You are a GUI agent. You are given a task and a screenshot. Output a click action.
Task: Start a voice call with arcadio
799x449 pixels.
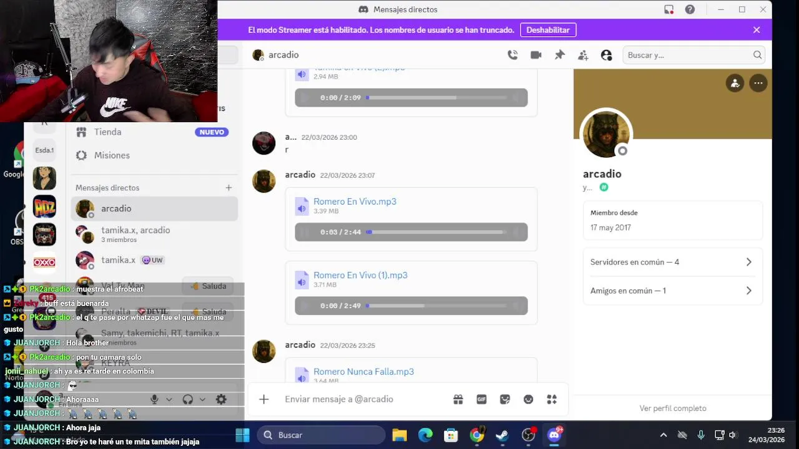[512, 55]
